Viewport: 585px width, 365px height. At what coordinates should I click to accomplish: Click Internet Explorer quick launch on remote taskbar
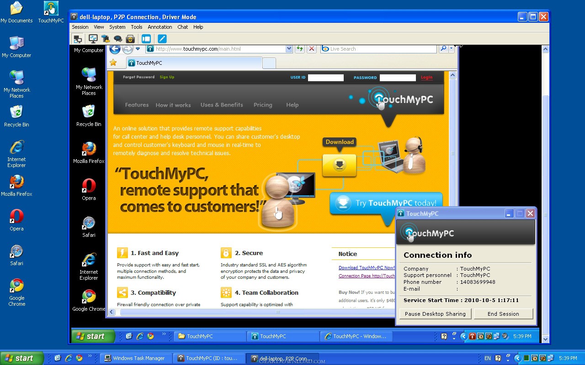pos(140,336)
